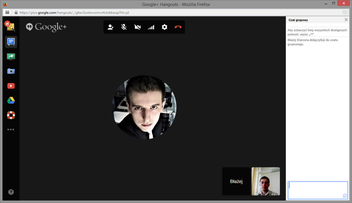Toggle the group chat sidebar icon
The image size is (352, 203).
pyautogui.click(x=11, y=42)
